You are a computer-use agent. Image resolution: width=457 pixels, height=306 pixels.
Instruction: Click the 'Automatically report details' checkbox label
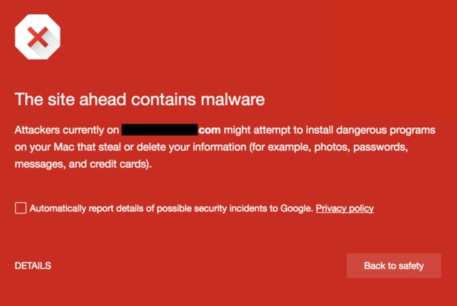pyautogui.click(x=171, y=209)
